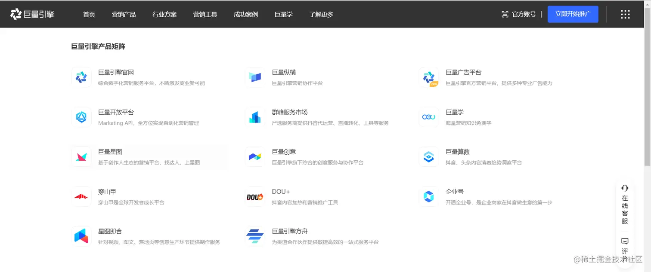Open the 营销工具 menu
This screenshot has width=651, height=272.
pos(205,14)
